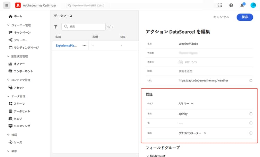
Task: Collapse the データ管理 section
Action: point(8,96)
